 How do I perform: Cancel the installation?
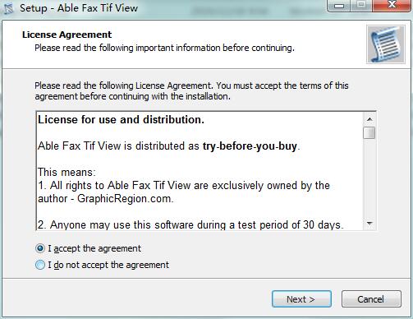pos(371,299)
